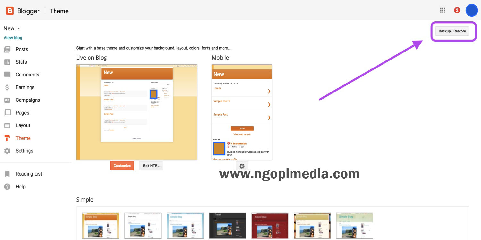Click the Earnings dollar sign icon
The height and width of the screenshot is (240, 481).
coord(7,87)
